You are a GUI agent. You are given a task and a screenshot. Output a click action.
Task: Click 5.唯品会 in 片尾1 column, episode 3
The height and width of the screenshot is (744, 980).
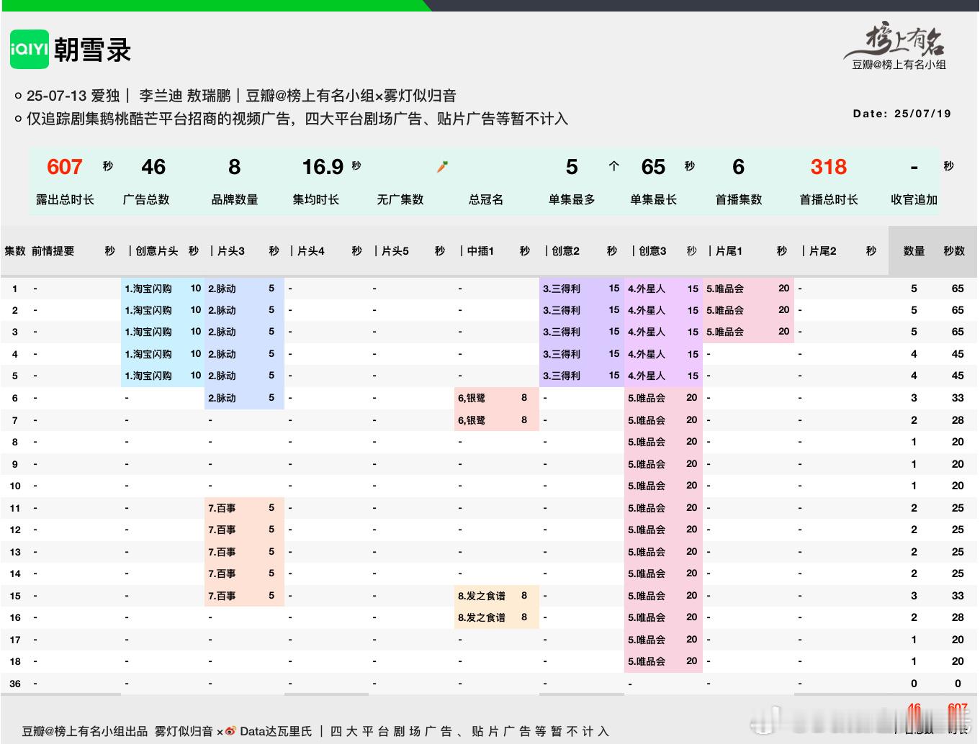click(x=725, y=332)
